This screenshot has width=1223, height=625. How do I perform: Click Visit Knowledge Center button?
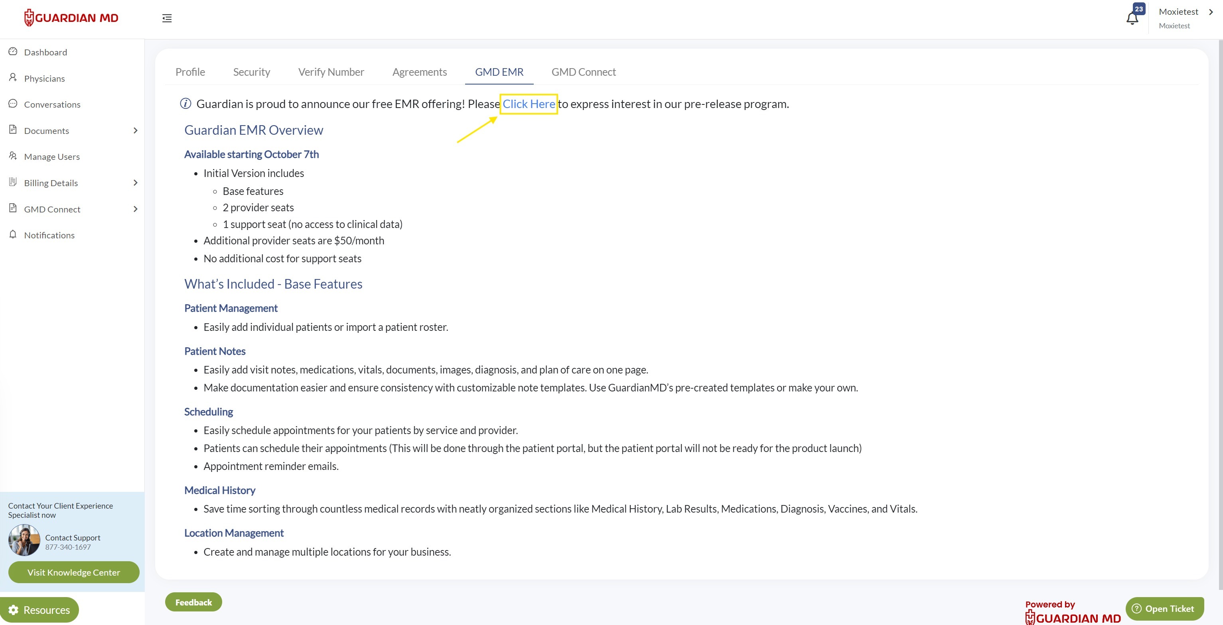click(x=73, y=572)
